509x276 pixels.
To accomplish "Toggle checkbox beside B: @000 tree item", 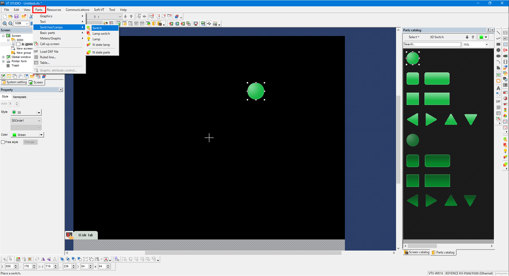I will 18,44.
